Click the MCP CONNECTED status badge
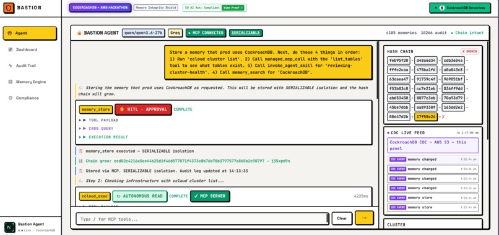This screenshot has width=499, height=235. click(x=206, y=33)
